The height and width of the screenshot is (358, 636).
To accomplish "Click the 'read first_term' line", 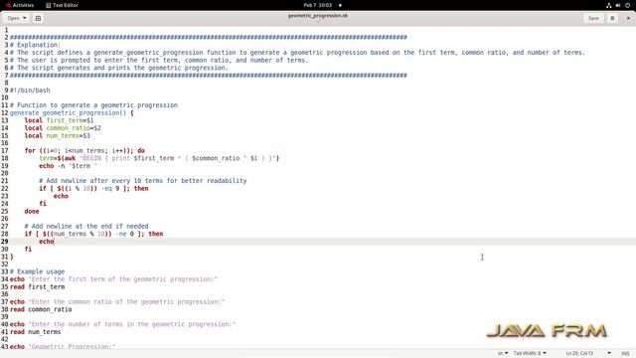I will coord(37,287).
